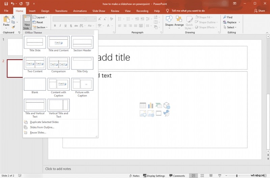Open the Slide Show ribbon tab

(99, 11)
